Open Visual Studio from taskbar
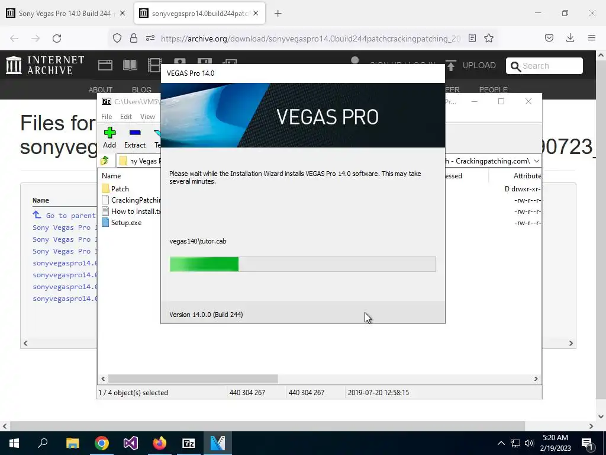The height and width of the screenshot is (455, 606). pyautogui.click(x=131, y=443)
